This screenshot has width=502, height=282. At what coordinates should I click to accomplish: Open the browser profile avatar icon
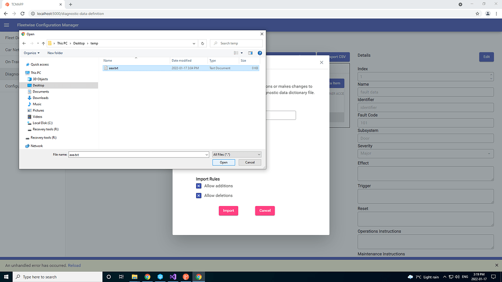(488, 14)
